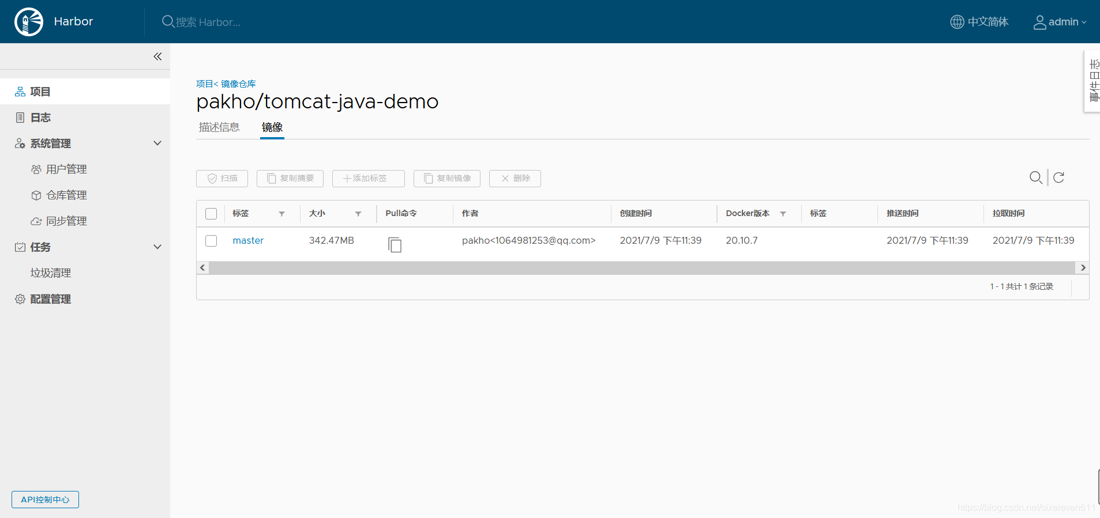Click copy icon on 复制镜像 button
This screenshot has width=1100, height=518.
pyautogui.click(x=429, y=179)
